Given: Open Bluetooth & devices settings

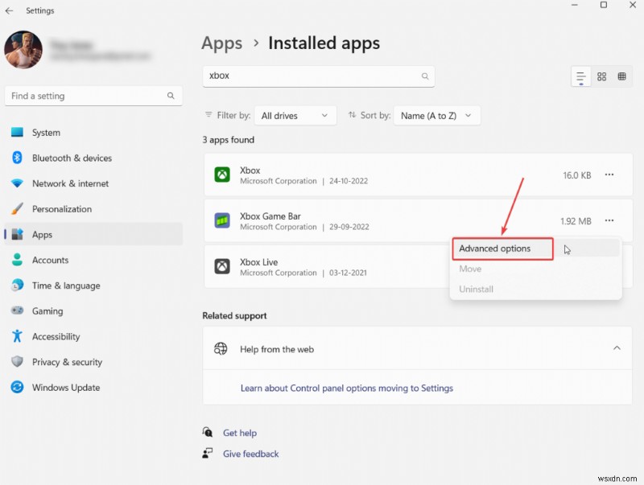Looking at the screenshot, I should click(72, 158).
